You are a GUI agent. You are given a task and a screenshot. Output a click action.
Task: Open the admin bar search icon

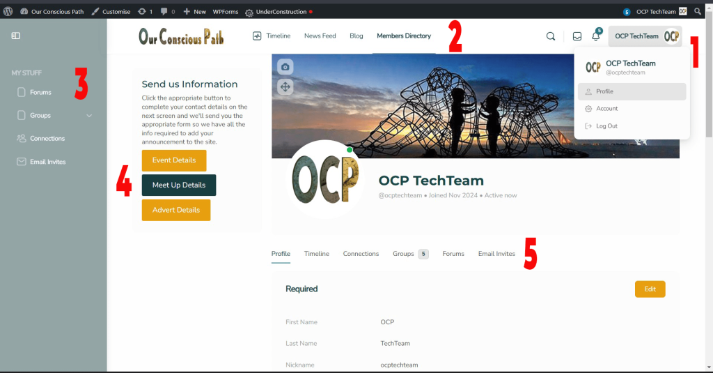coord(698,11)
